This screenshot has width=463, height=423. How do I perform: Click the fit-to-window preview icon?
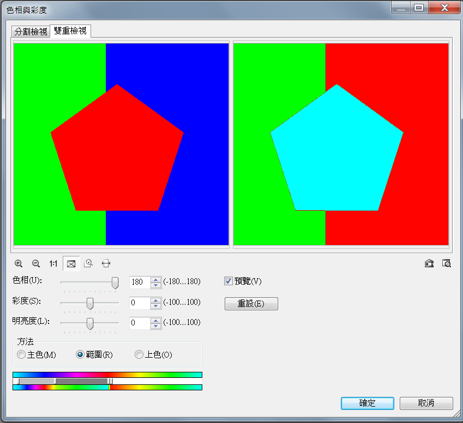[x=71, y=263]
